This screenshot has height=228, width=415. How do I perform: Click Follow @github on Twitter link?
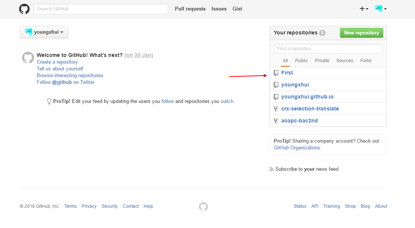pos(66,82)
